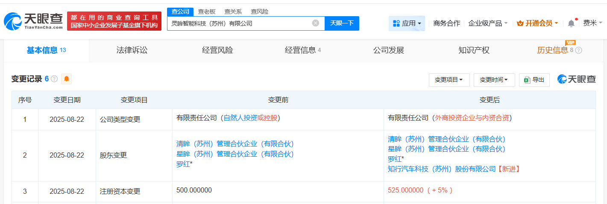Click the 天眼查 watermark logo at right
The height and width of the screenshot is (204, 607).
(x=576, y=79)
